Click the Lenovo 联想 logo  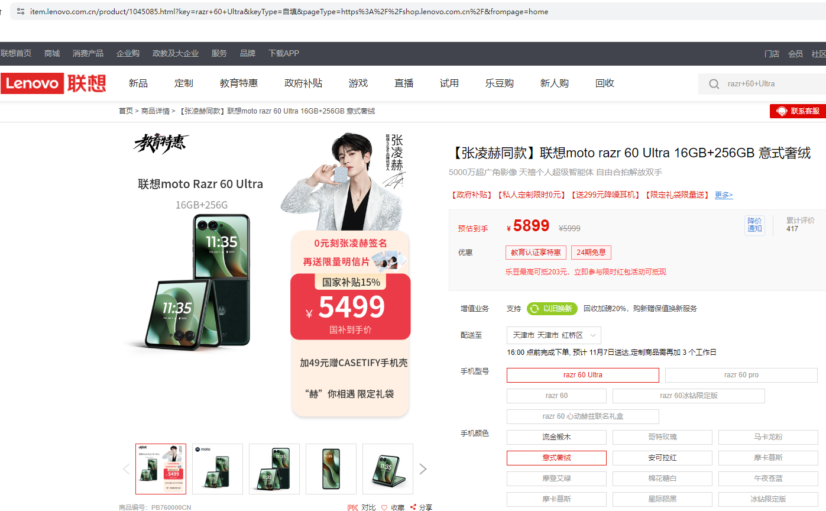(x=53, y=83)
